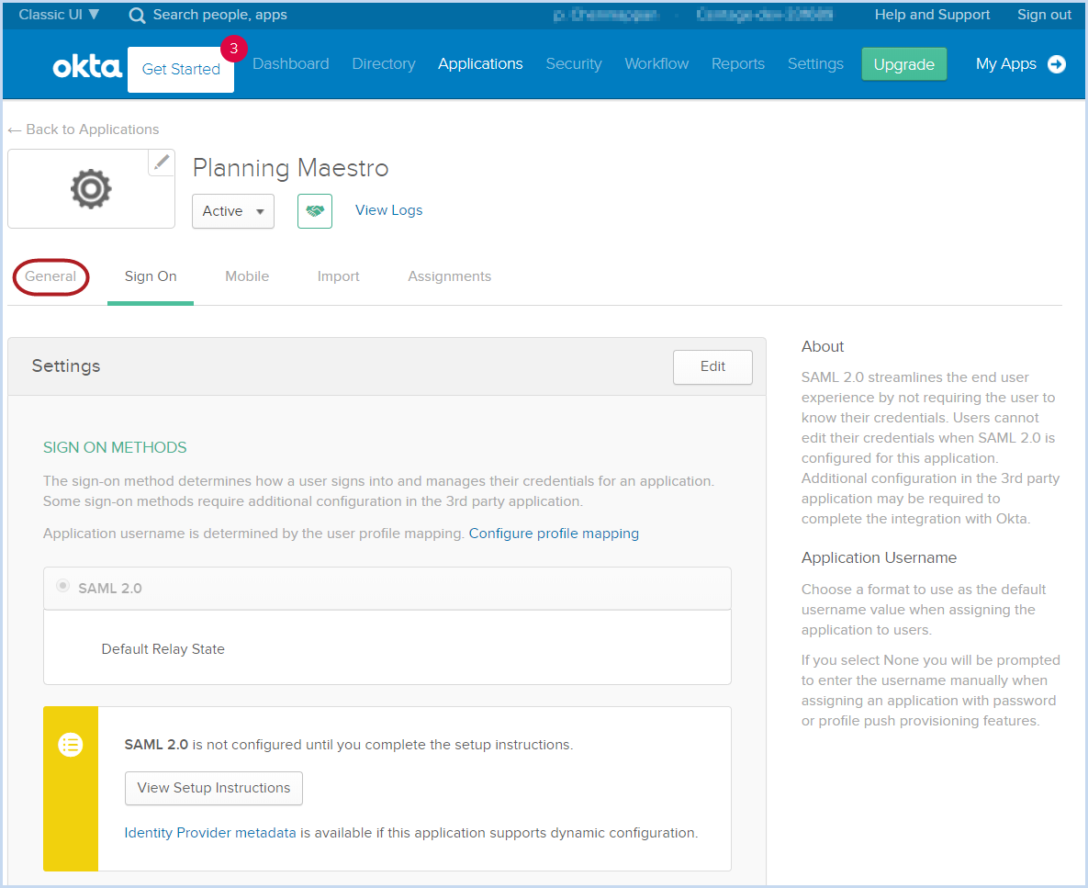Open the Reports menu
Image resolution: width=1088 pixels, height=888 pixels.
[x=737, y=64]
